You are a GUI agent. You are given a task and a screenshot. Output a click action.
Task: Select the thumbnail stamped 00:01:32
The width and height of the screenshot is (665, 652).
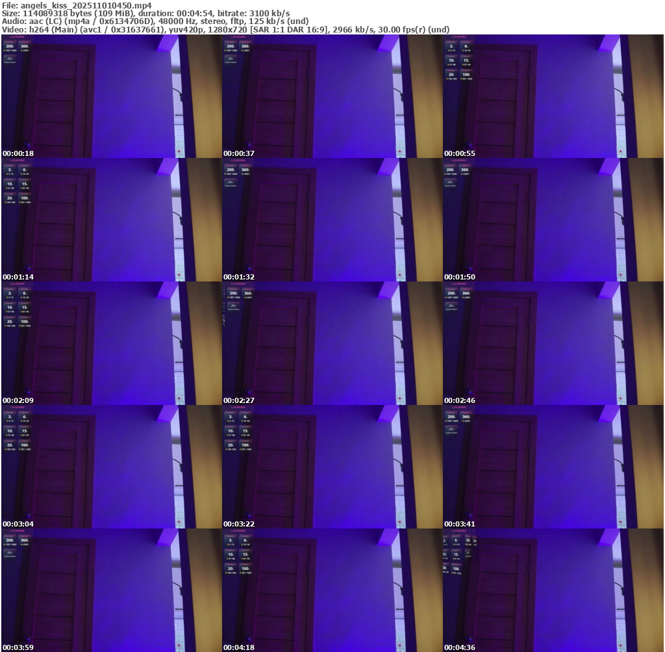pyautogui.click(x=332, y=220)
